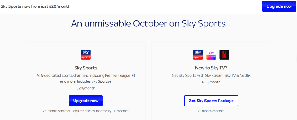Click the Sky Essential TV logo

211,55
